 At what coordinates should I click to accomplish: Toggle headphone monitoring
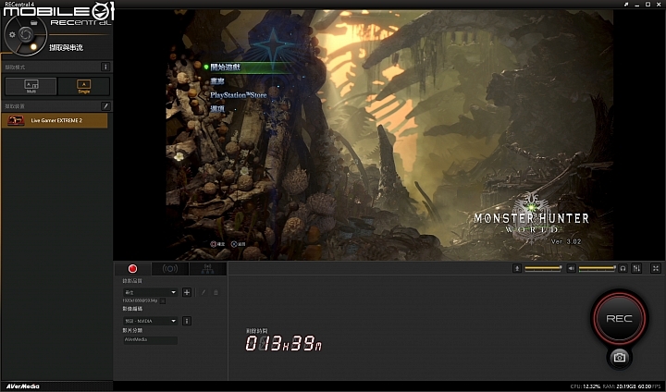(623, 268)
